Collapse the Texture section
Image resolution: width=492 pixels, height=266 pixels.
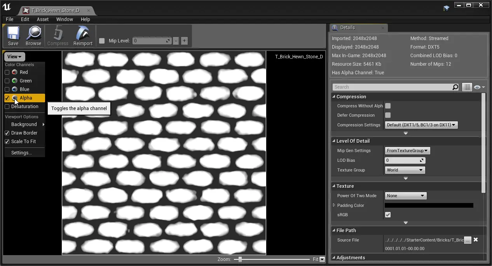334,186
